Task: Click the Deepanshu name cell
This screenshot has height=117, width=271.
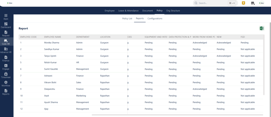Action: point(49,89)
